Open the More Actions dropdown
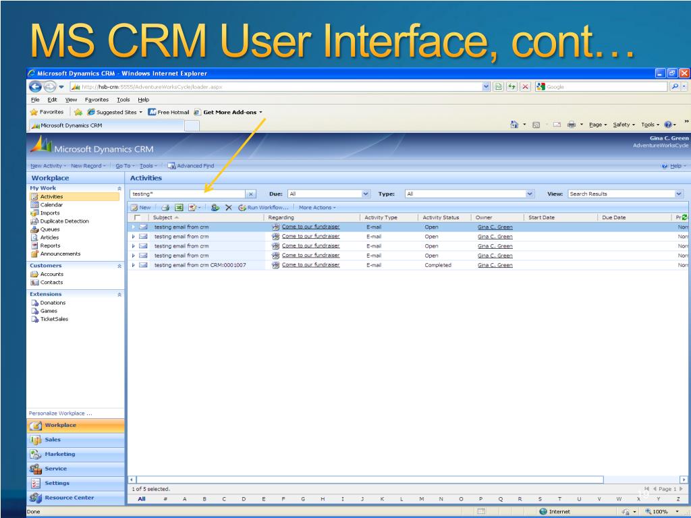 tap(317, 208)
